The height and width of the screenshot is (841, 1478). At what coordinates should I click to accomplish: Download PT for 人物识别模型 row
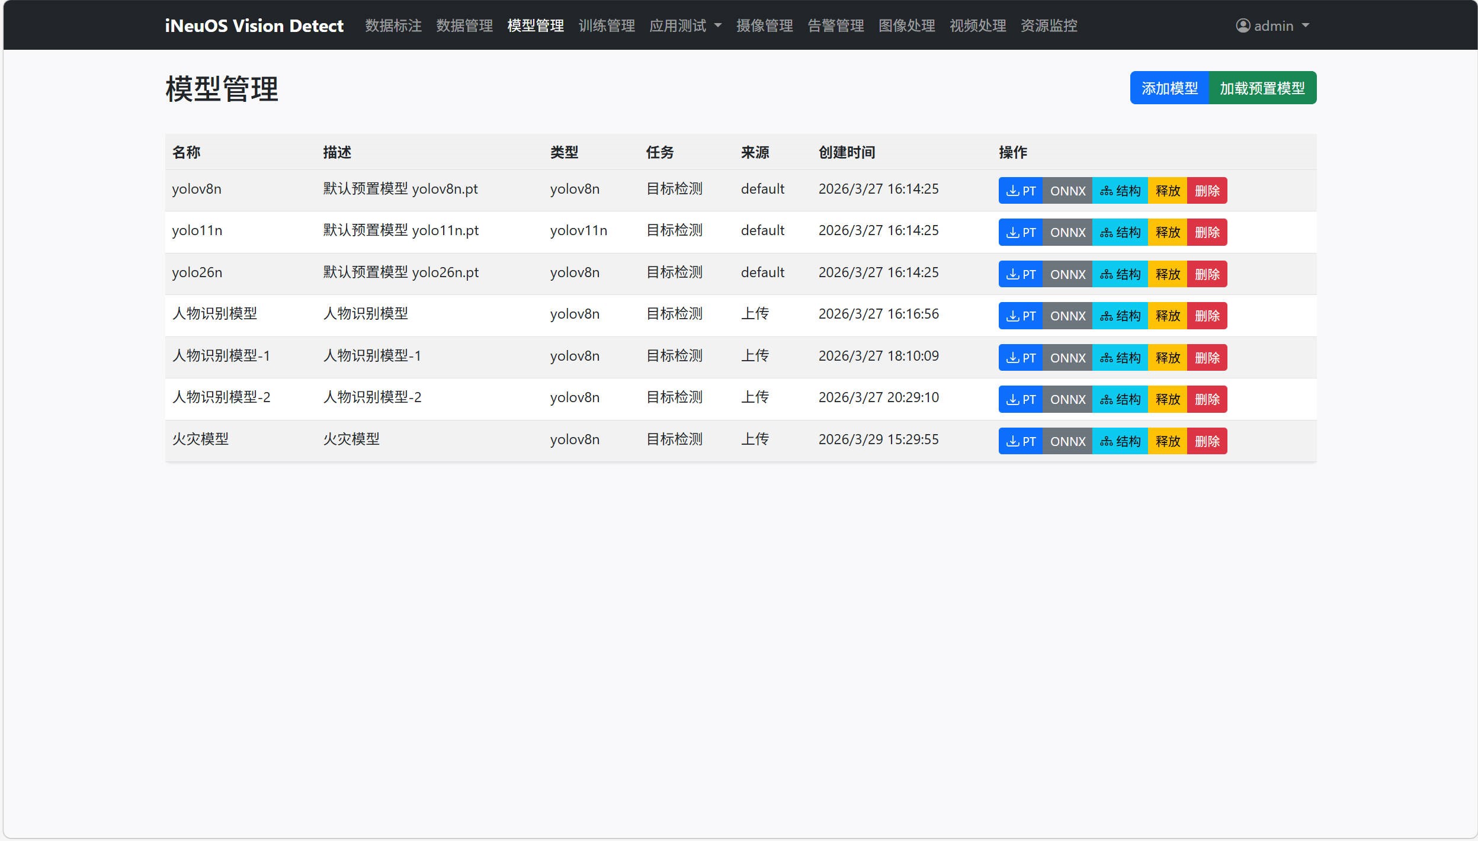[1020, 316]
